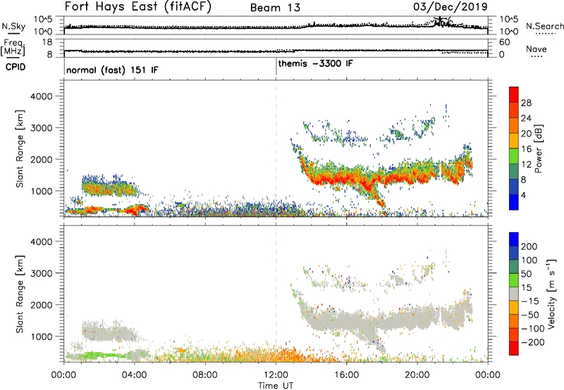The image size is (564, 390).
Task: Click power panel 'Slant Range [km]' label
Action: point(20,149)
